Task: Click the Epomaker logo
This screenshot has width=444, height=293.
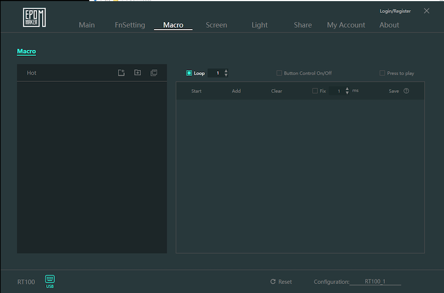Action: tap(34, 18)
